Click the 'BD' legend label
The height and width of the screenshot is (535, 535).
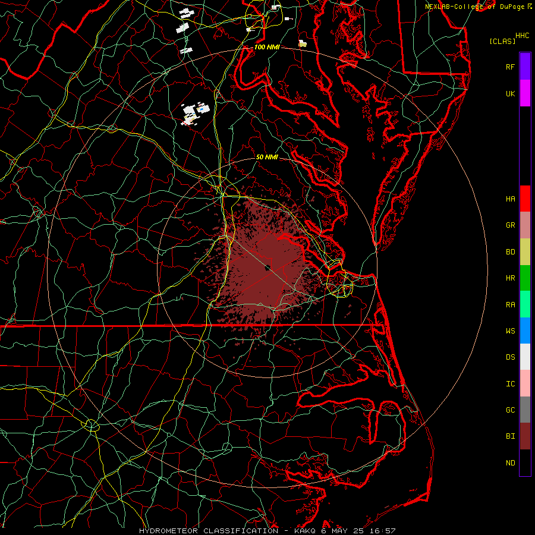coord(510,252)
